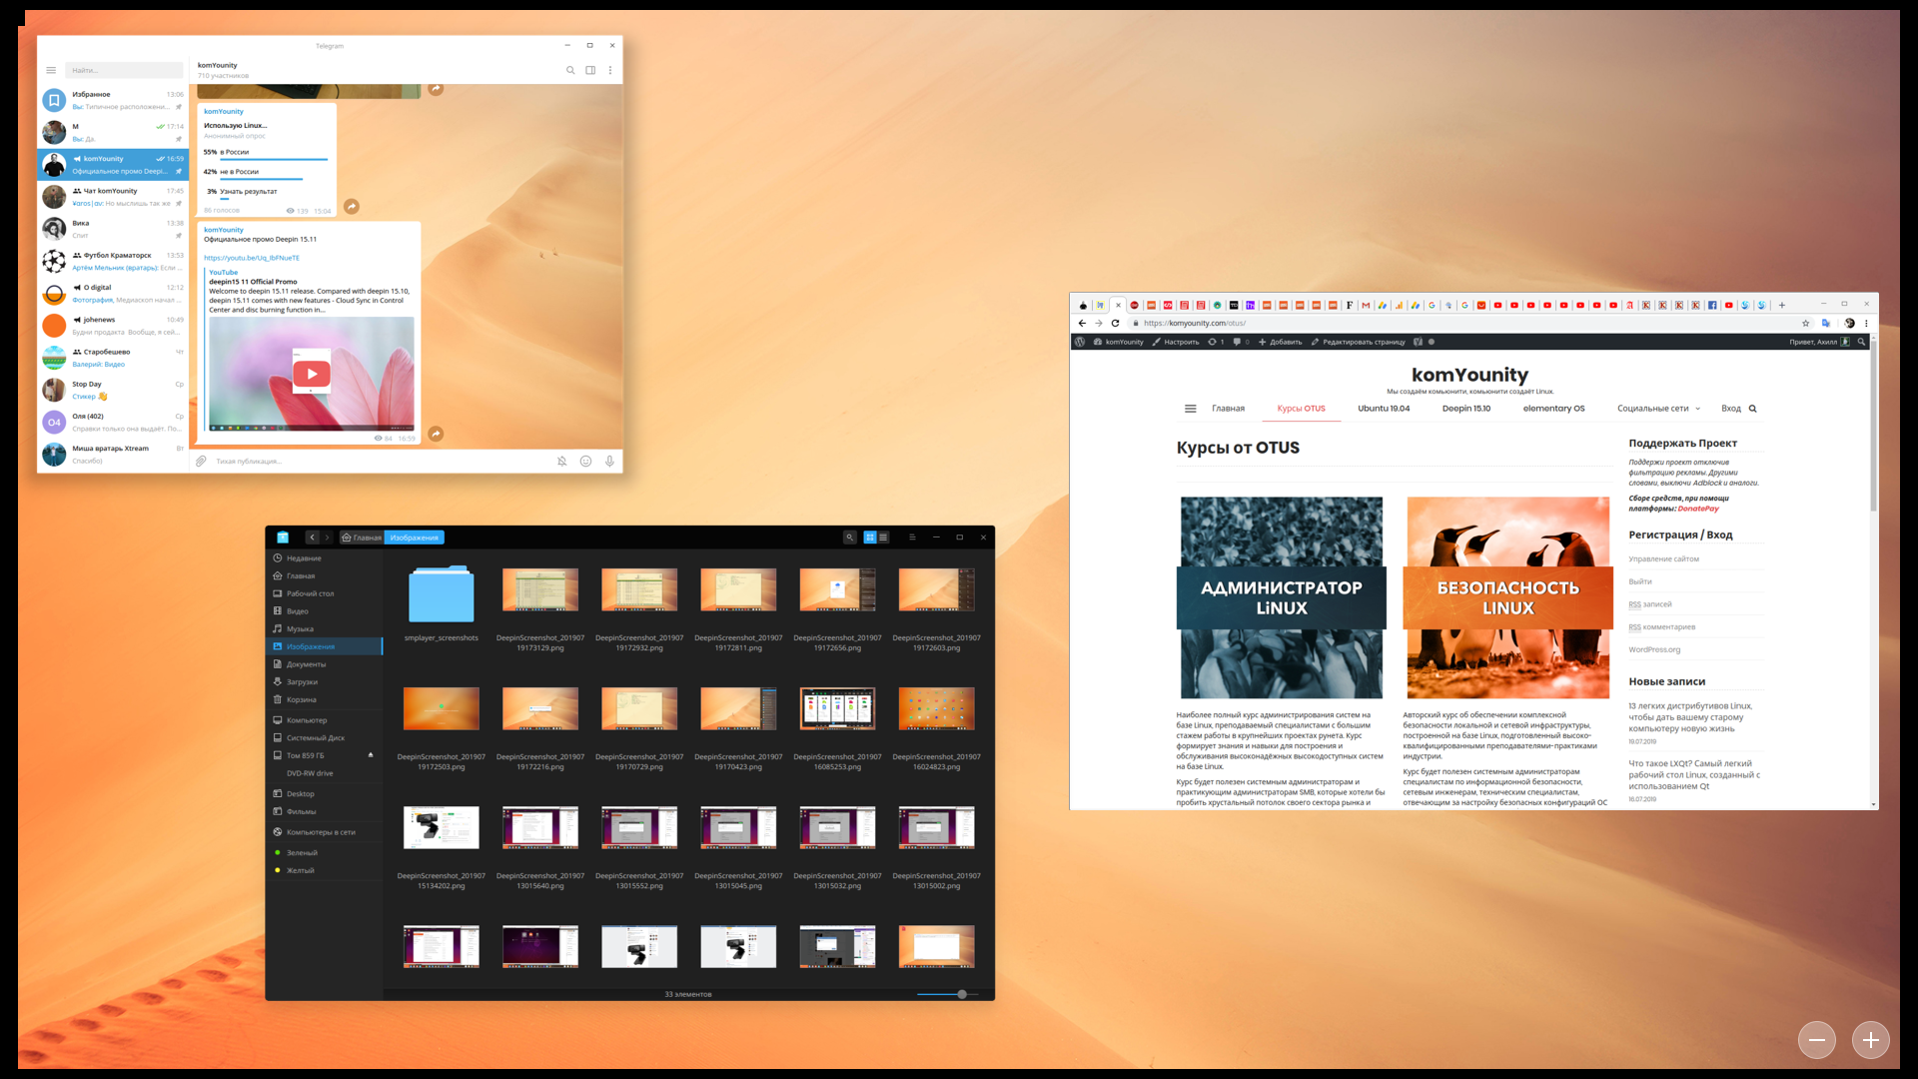
Task: Open Корзина in file manager sidebar
Action: (325, 699)
